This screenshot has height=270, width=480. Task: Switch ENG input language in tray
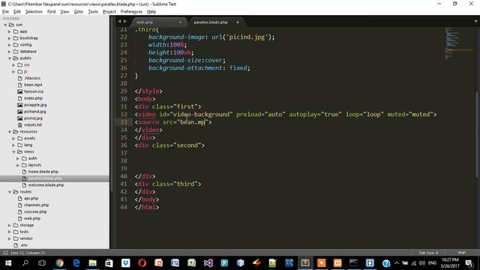(432, 263)
